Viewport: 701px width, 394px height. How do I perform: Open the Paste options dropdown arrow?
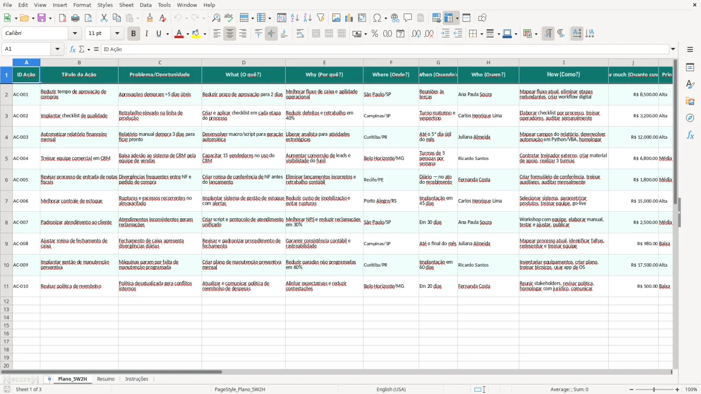pos(137,18)
